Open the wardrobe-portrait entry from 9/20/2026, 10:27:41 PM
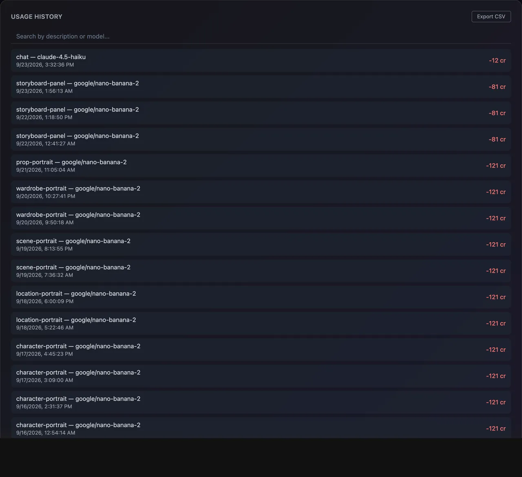This screenshot has height=477, width=522. click(x=261, y=192)
